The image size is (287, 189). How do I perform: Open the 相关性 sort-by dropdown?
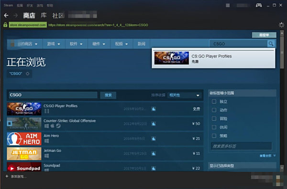tap(184, 95)
